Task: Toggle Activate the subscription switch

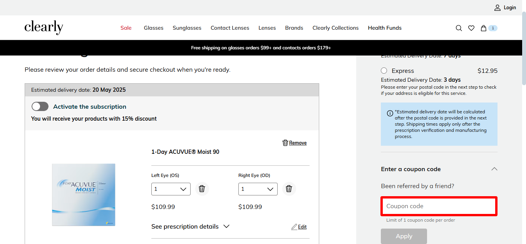Action: [40, 106]
